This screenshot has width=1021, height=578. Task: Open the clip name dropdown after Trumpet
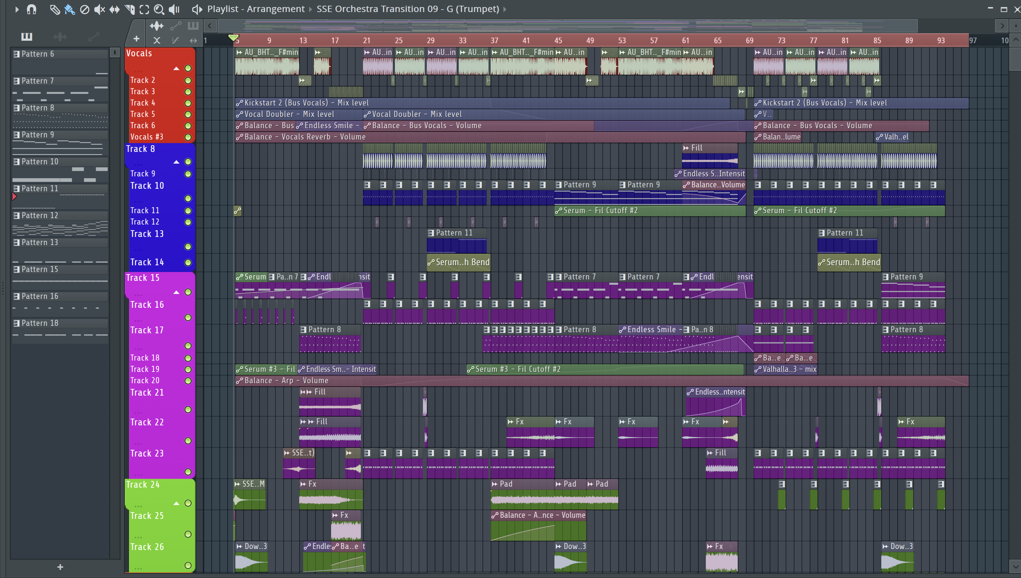pyautogui.click(x=505, y=9)
